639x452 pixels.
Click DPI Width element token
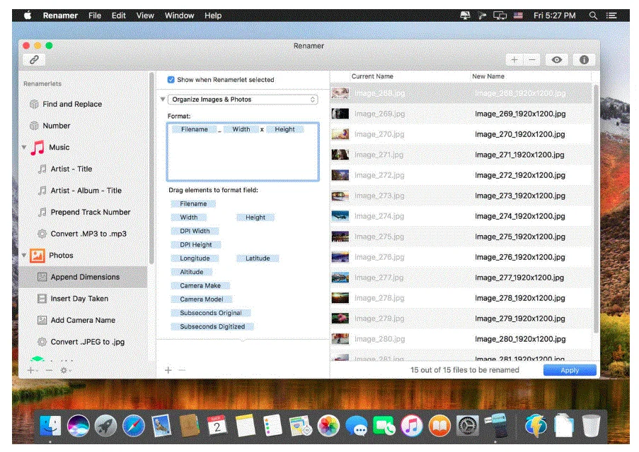tap(195, 231)
